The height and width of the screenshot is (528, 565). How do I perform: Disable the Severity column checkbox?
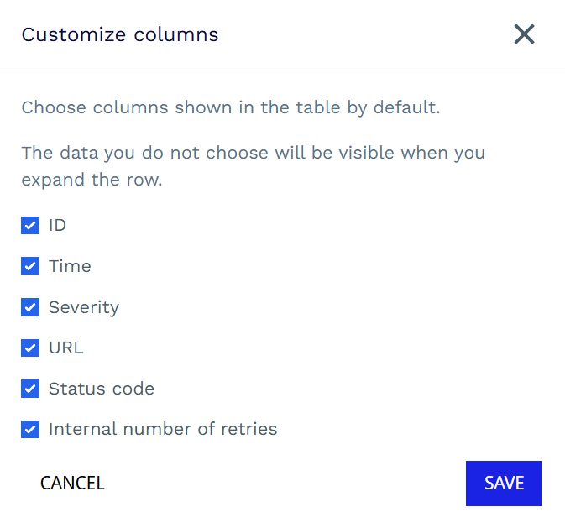[x=30, y=307]
